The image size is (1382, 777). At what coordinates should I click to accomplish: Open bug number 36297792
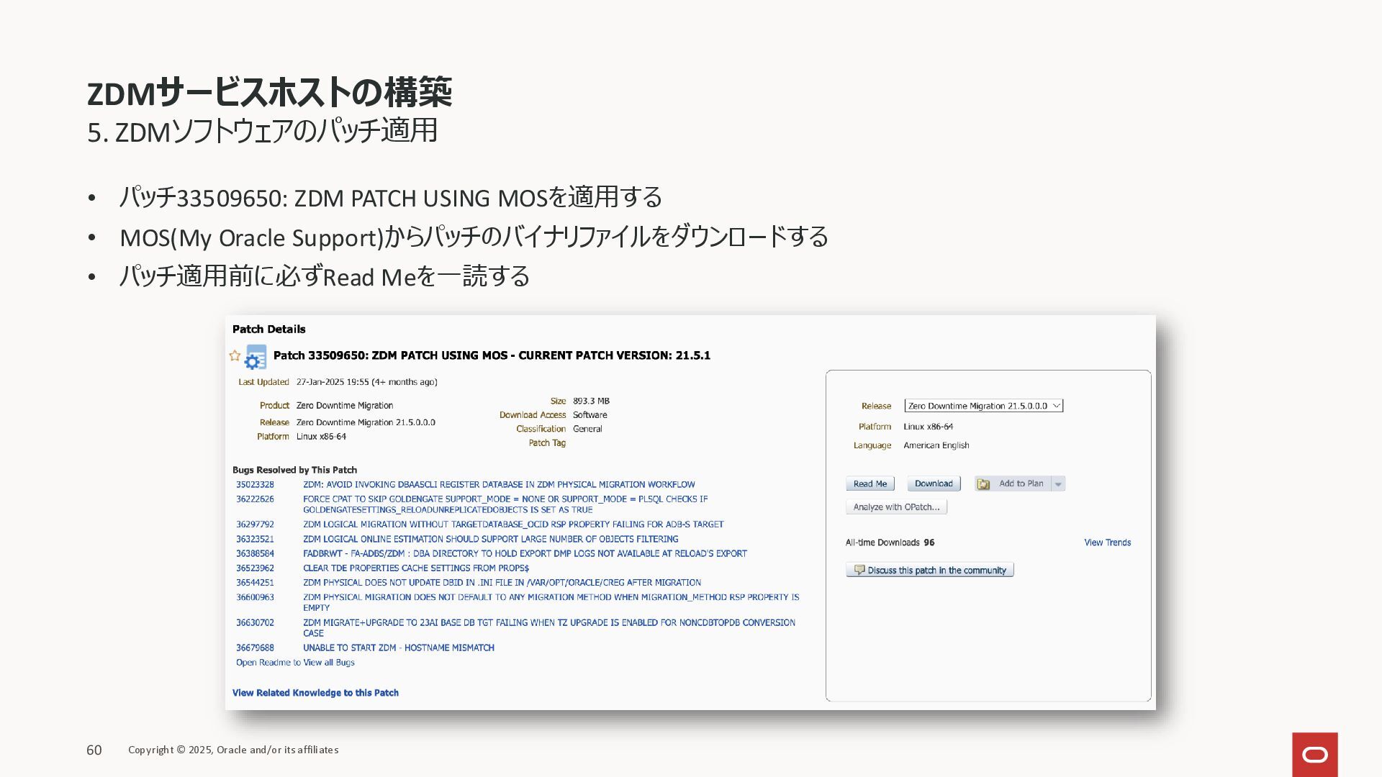[255, 524]
